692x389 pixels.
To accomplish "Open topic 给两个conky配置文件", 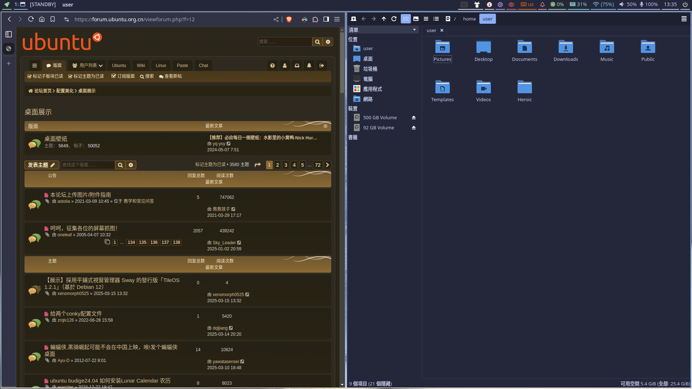I will click(76, 314).
